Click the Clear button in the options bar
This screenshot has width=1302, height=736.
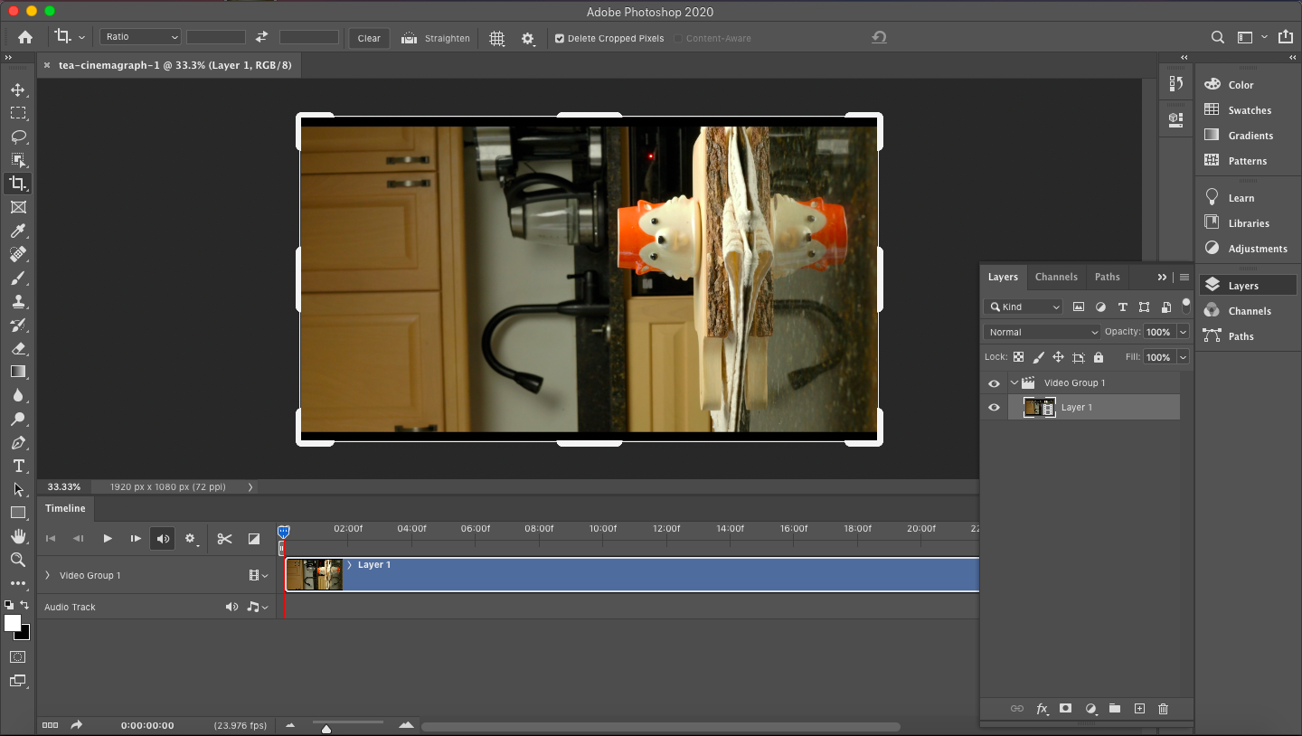(368, 38)
